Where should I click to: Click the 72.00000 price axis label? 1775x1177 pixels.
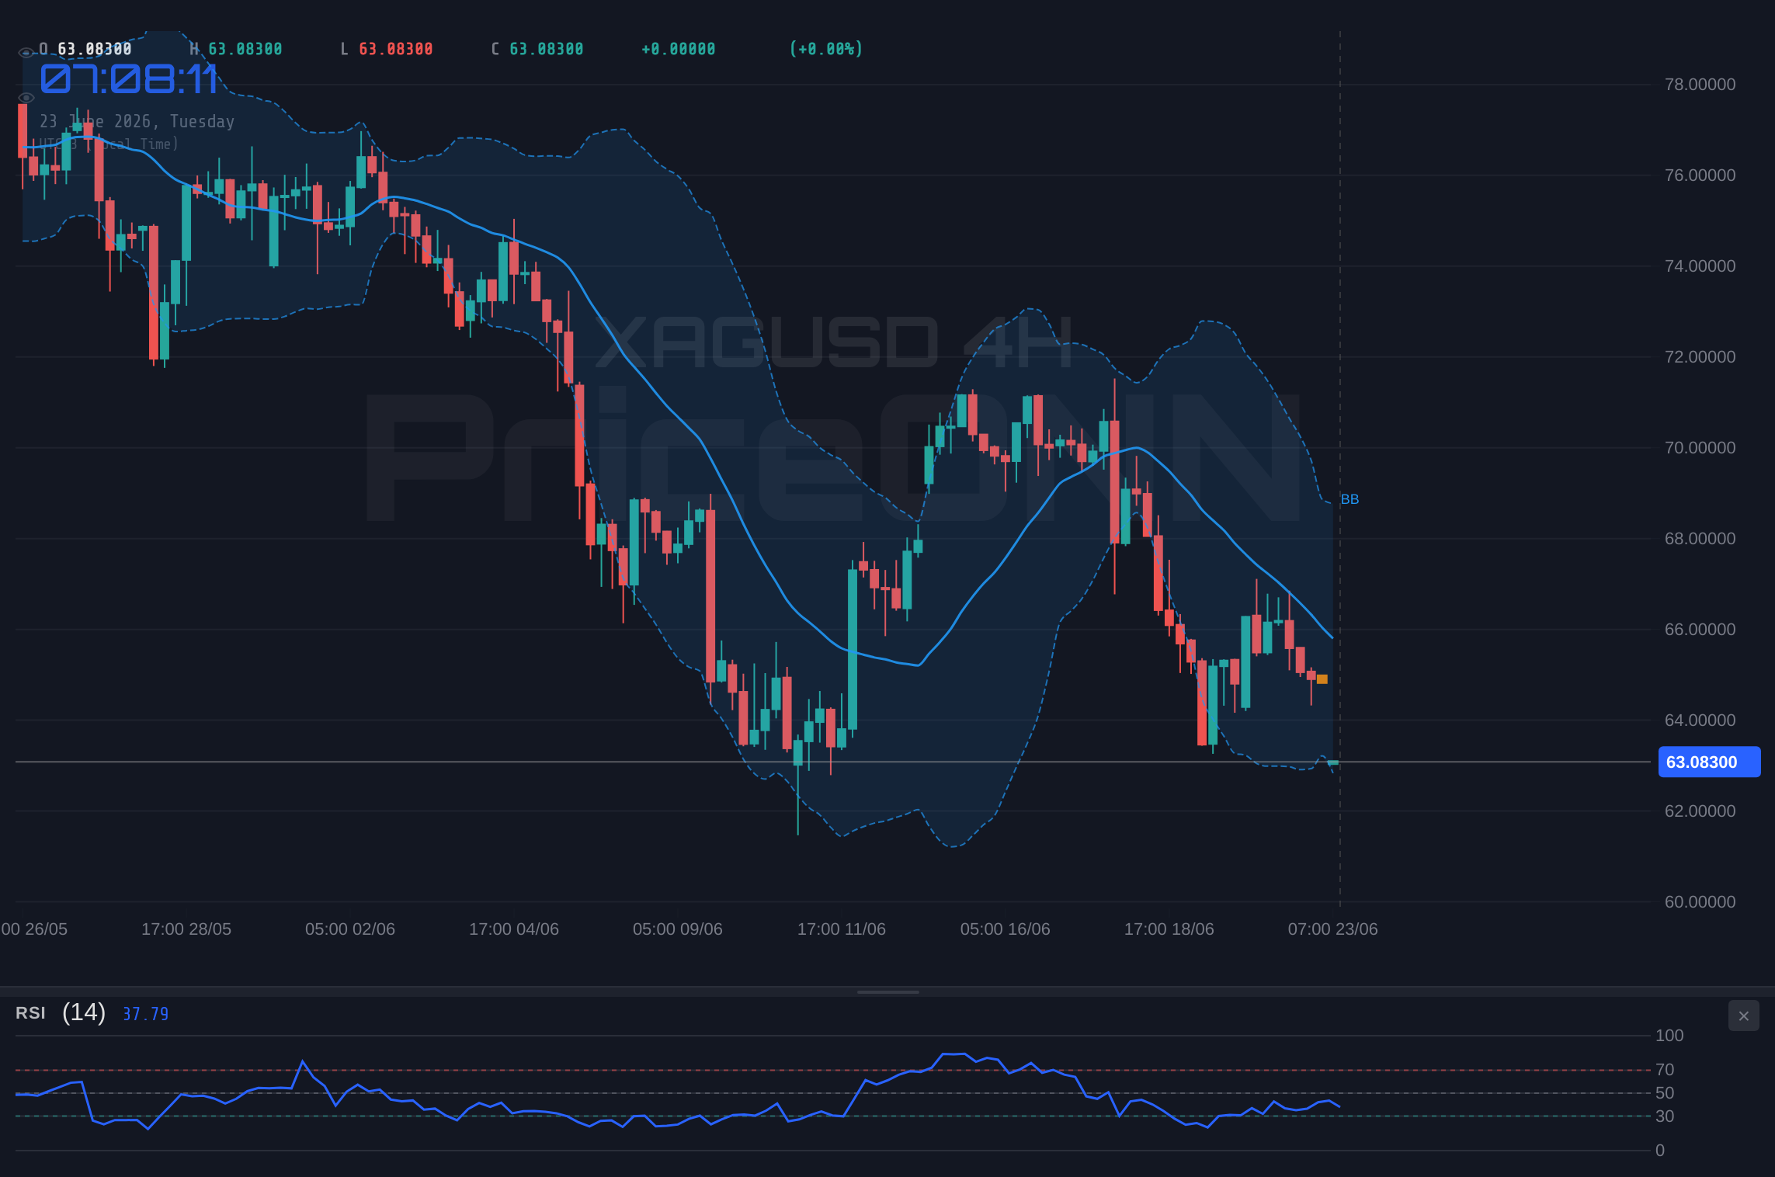coord(1700,357)
